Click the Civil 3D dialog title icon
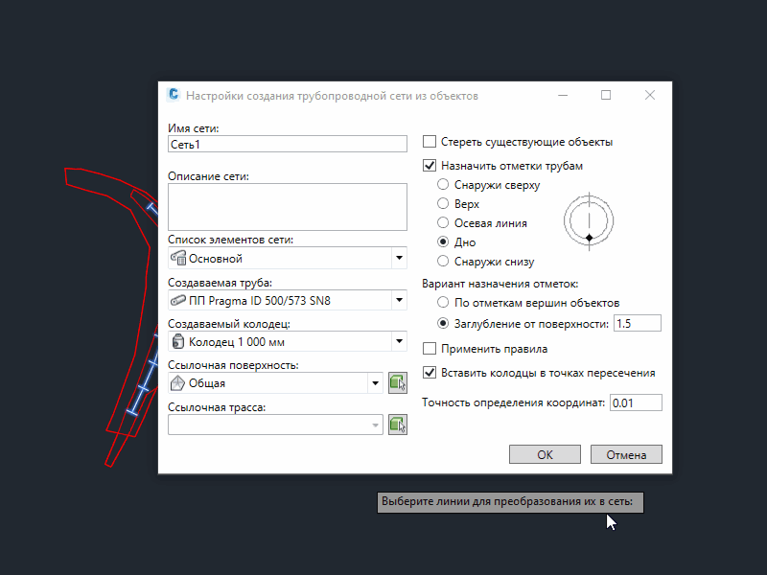 pos(174,94)
